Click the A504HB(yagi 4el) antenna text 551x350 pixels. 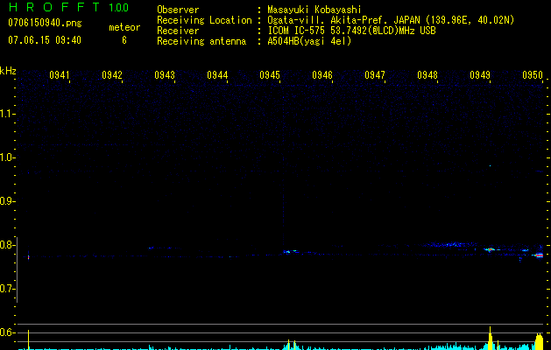tap(309, 41)
